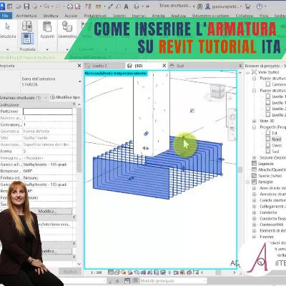
Task: Click the 3D view horizontal scrollbar thumb
Action: point(219,272)
